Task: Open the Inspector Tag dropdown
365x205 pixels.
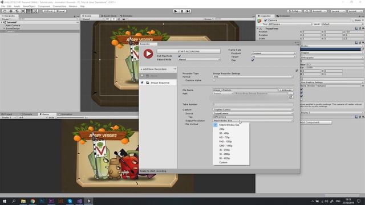Action: [290, 24]
